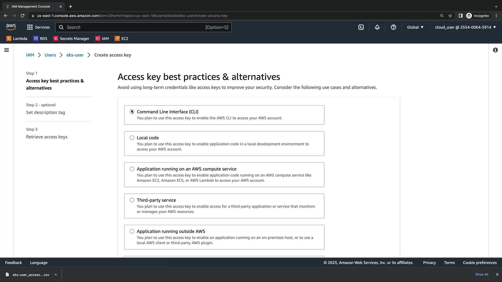The height and width of the screenshot is (282, 502).
Task: Select Third-party service radio option
Action: [132, 200]
